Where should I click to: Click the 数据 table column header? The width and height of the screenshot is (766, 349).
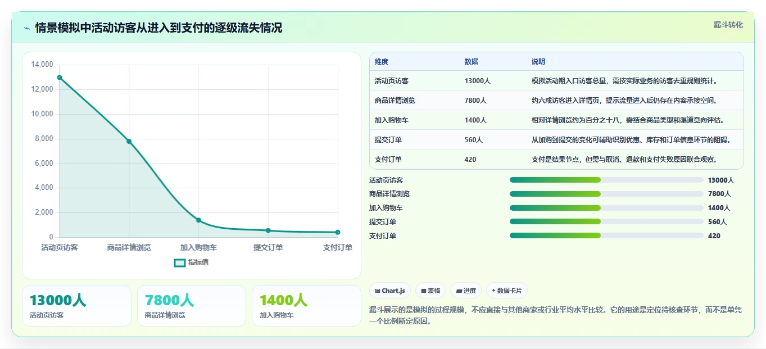point(472,62)
